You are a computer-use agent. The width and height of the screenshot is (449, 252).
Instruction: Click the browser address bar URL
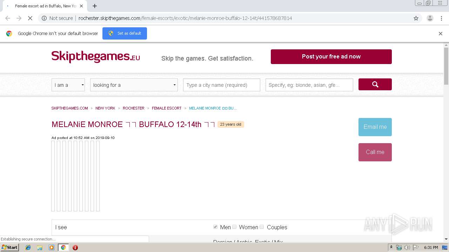pyautogui.click(x=185, y=18)
